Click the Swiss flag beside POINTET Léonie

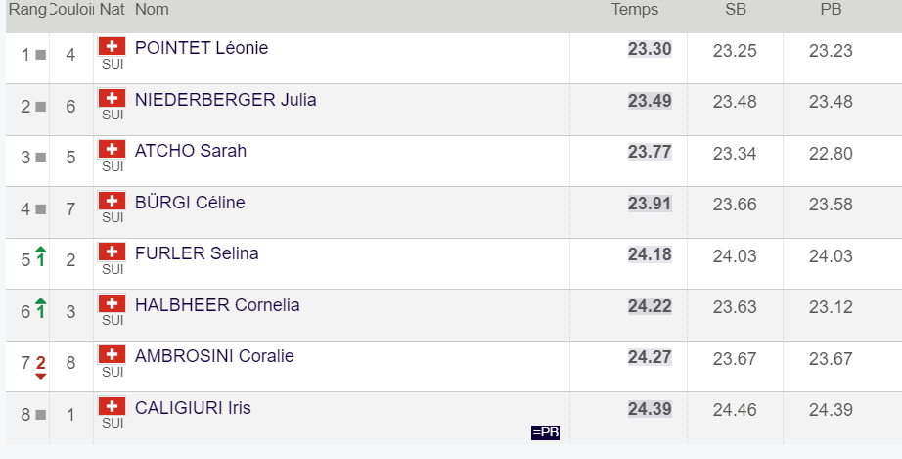(x=113, y=46)
